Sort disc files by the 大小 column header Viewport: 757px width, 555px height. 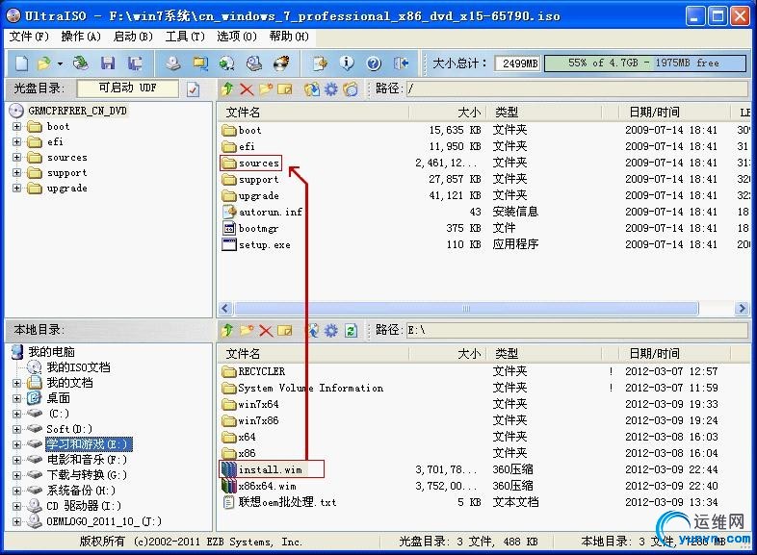[447, 113]
